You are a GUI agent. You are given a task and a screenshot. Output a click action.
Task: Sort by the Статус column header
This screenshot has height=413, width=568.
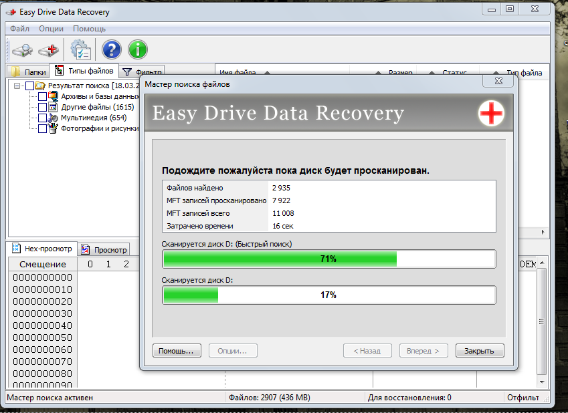click(x=454, y=73)
